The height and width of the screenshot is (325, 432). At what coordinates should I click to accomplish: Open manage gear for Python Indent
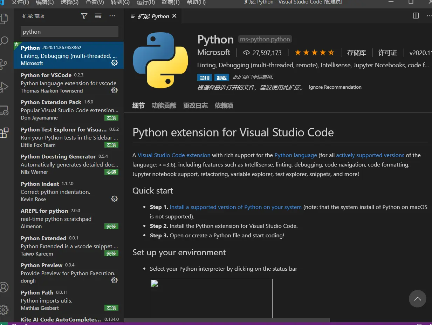114,199
